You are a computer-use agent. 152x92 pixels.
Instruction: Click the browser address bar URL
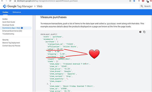(47, 1)
